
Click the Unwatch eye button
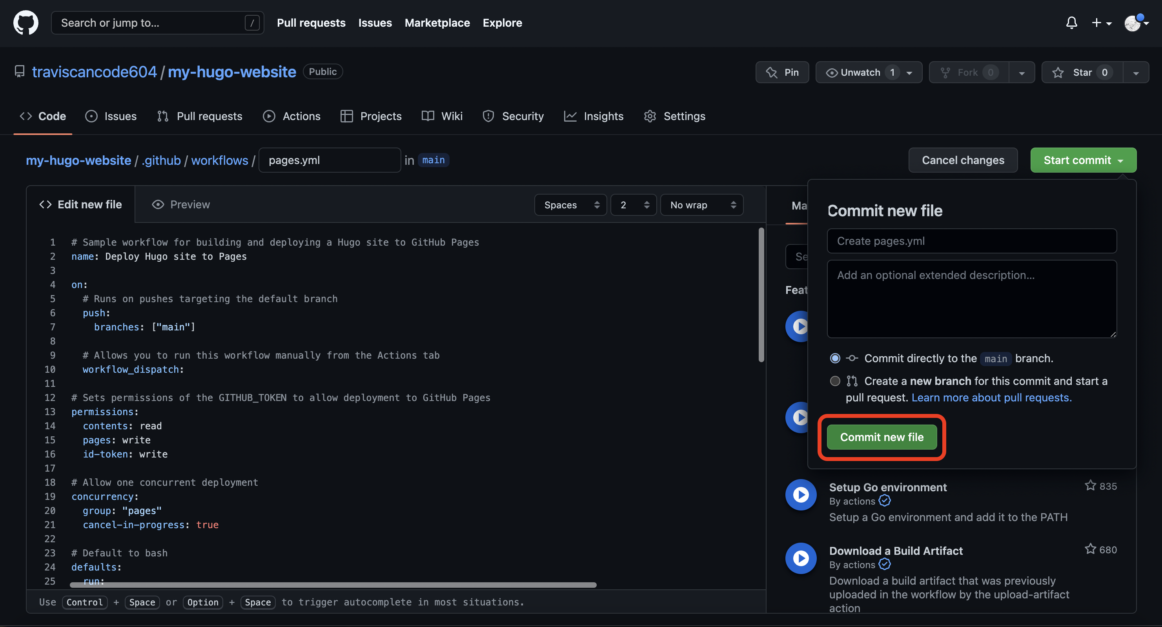click(x=869, y=72)
